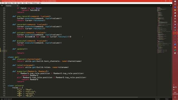
Task: Open the Selection menu
Action: pos(9,3)
